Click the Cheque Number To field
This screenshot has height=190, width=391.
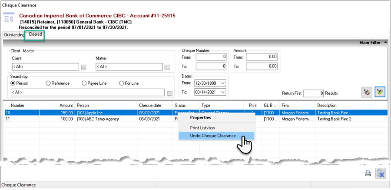tap(211, 67)
